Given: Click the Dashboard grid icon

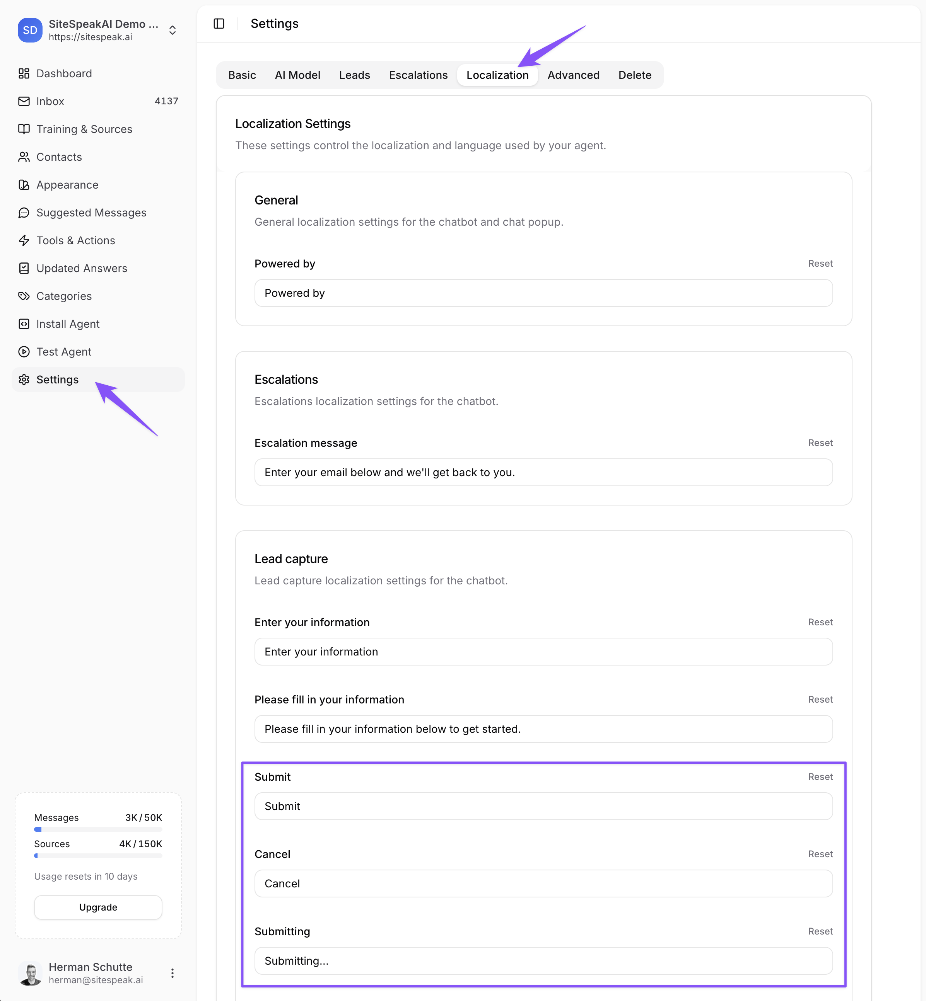Looking at the screenshot, I should pos(24,73).
